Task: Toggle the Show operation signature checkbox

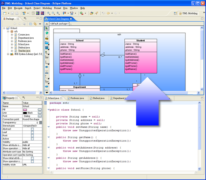Action: 32,161
